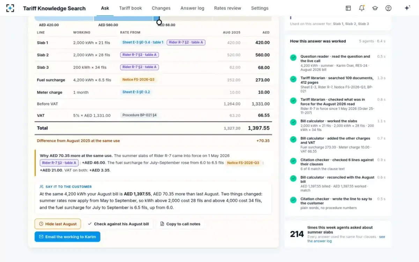This screenshot has width=419, height=262.
Task: Open notifications bell
Action: (361, 8)
